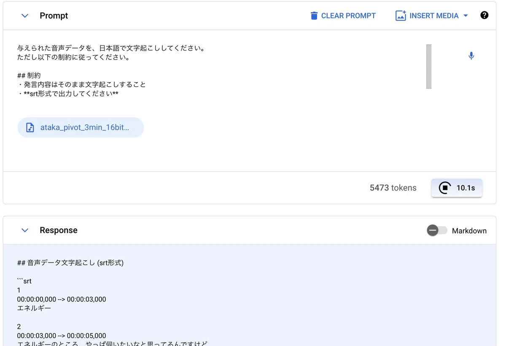The image size is (506, 346).
Task: Click the trash icon beside CLEAR PROMPT
Action: (314, 16)
